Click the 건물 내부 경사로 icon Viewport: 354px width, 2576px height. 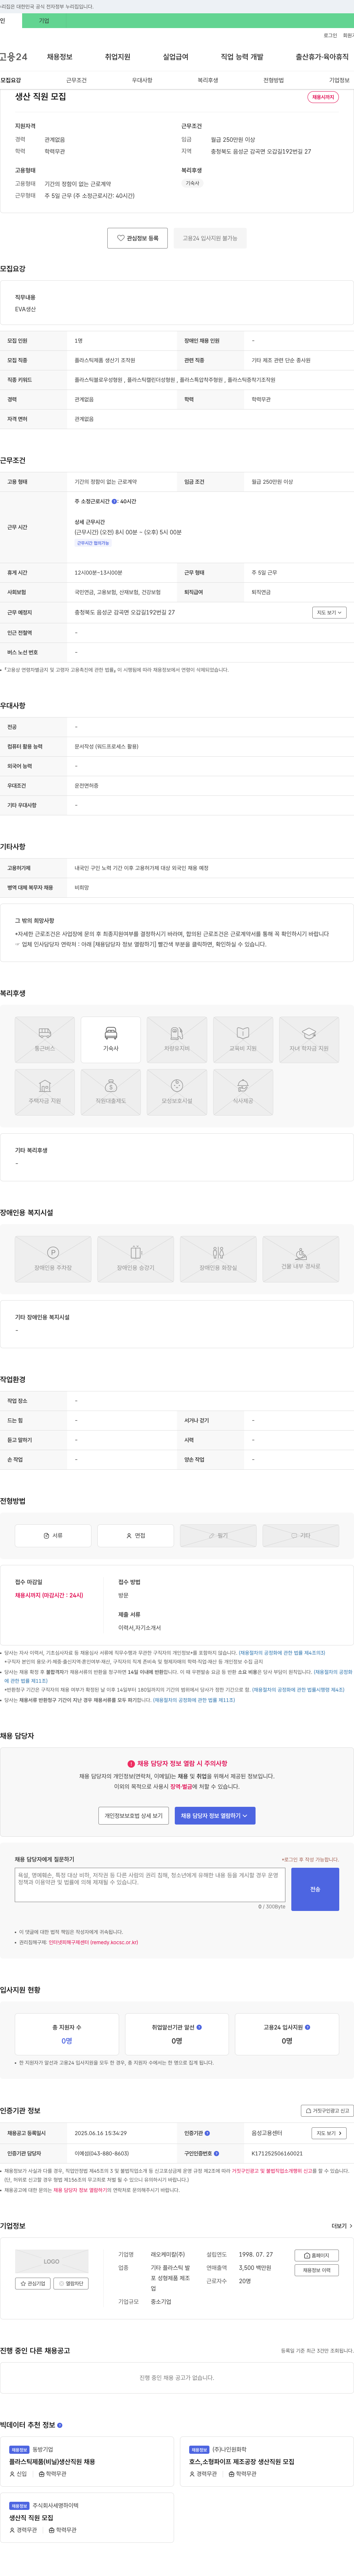pyautogui.click(x=301, y=1258)
